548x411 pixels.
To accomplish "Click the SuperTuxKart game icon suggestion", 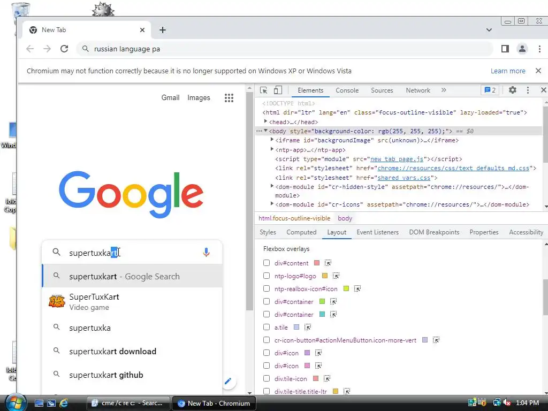I will pos(57,301).
